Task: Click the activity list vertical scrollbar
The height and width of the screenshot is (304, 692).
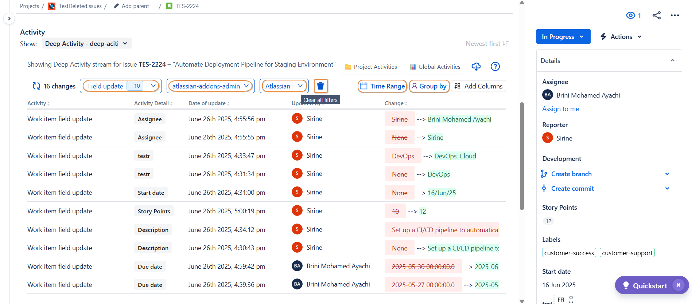Action: pyautogui.click(x=522, y=157)
